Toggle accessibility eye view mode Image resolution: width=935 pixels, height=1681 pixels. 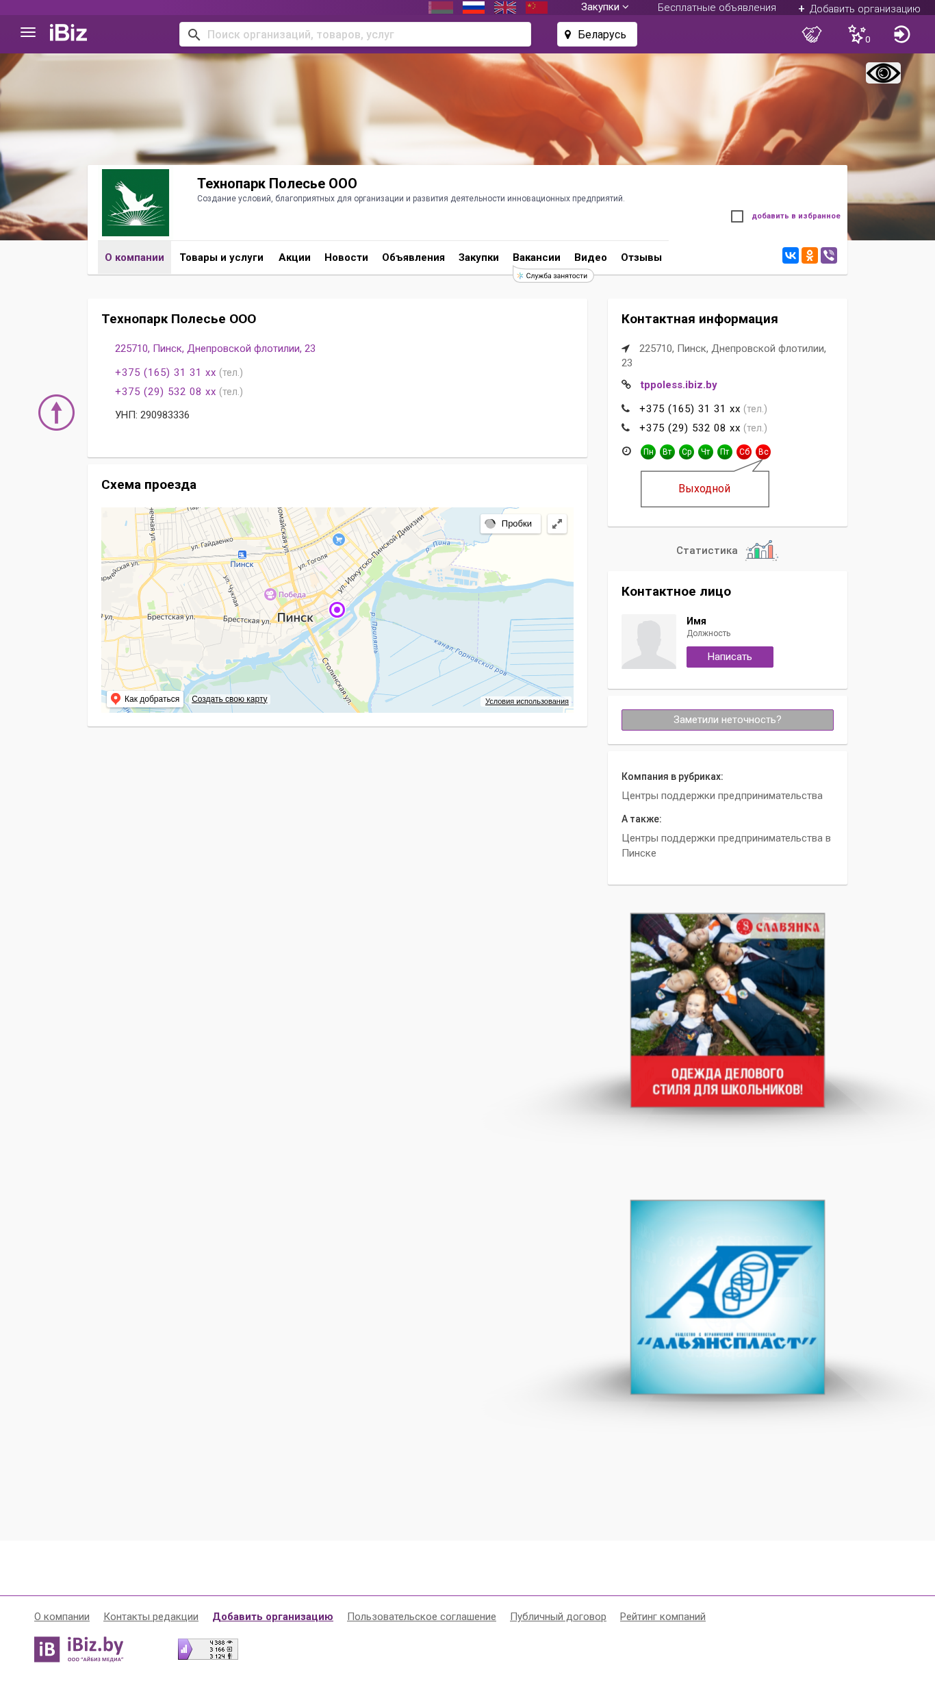coord(883,73)
